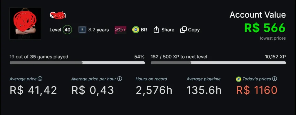Click the 2,576h hours on record value
The image size is (296, 115).
154,90
